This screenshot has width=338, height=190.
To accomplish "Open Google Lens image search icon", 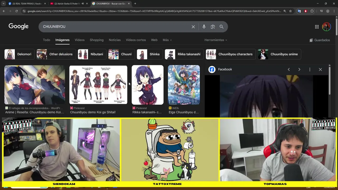I will click(213, 27).
